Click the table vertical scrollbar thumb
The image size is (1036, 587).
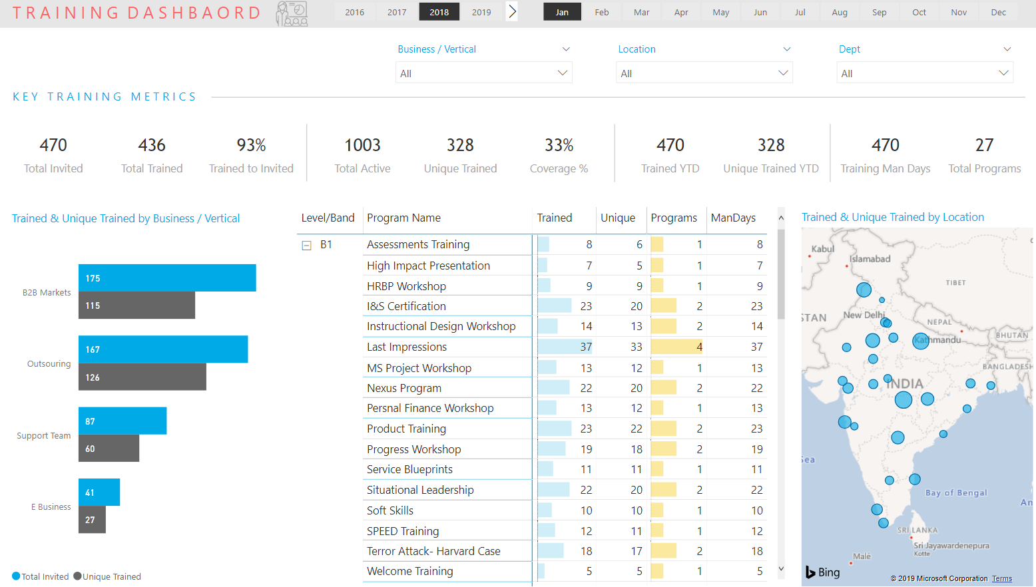(781, 273)
